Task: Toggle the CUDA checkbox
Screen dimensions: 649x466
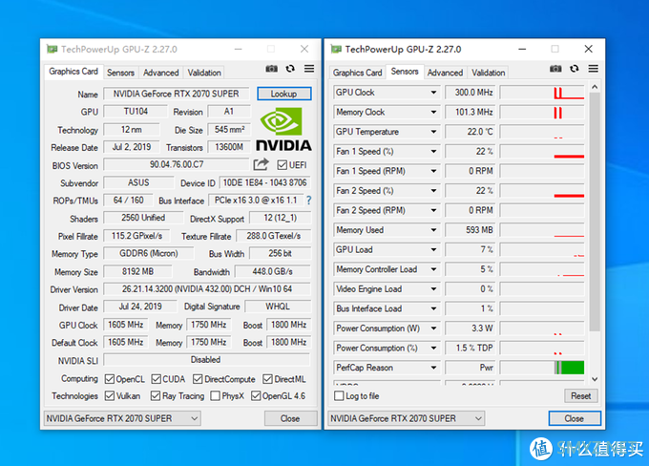Action: click(156, 379)
